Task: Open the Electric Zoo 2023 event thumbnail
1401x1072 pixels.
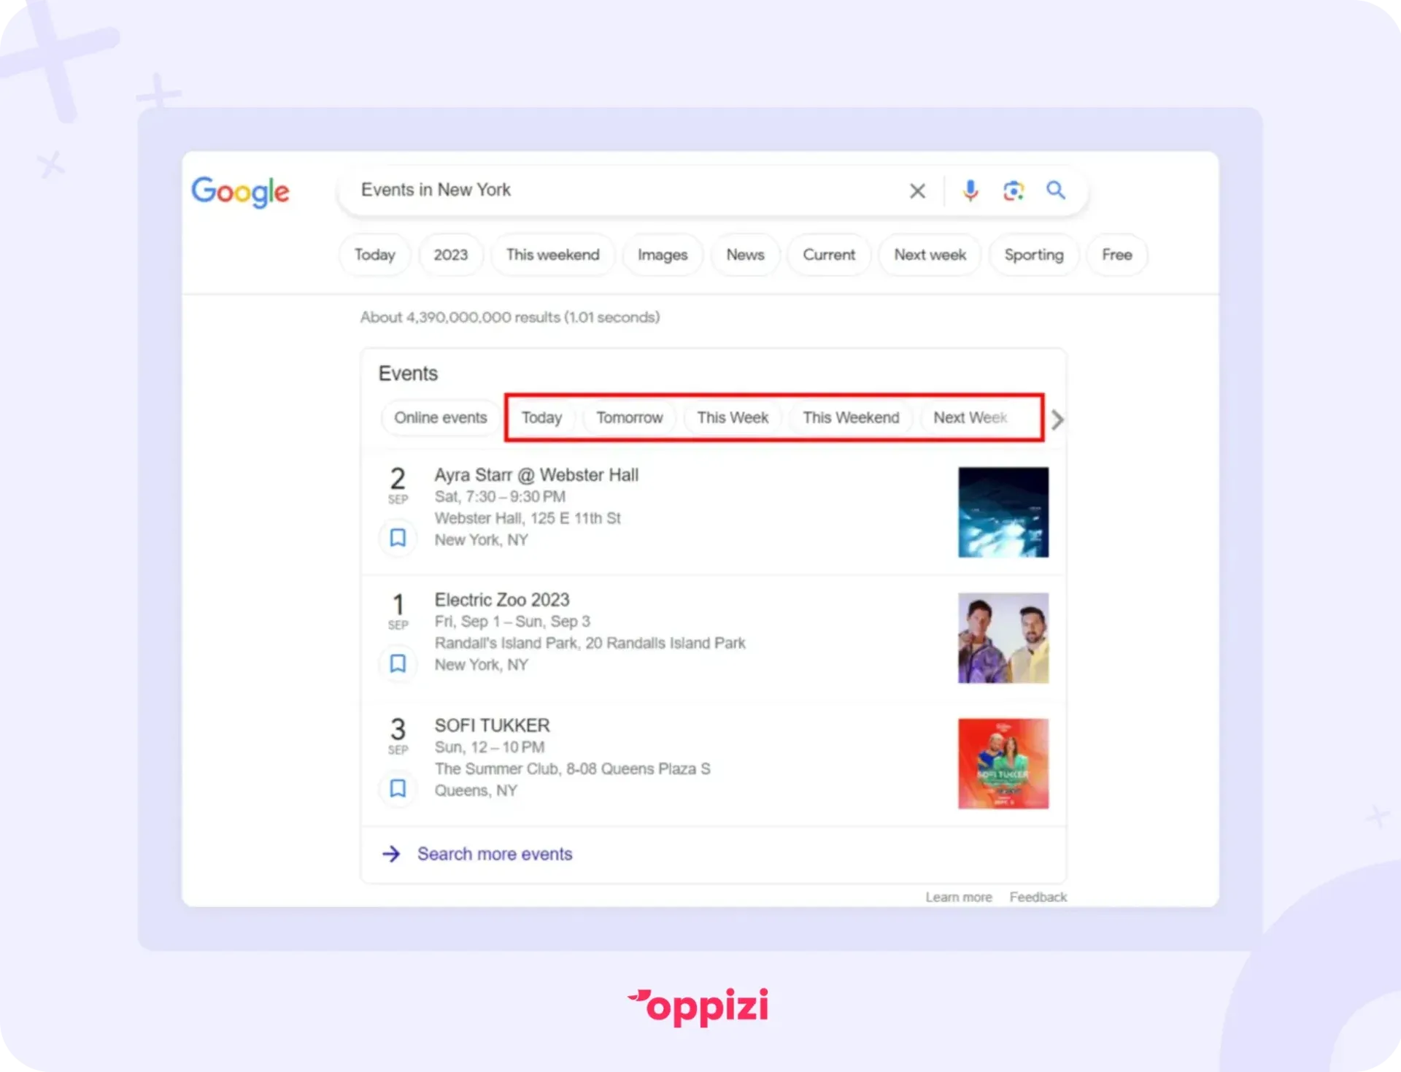Action: [x=1003, y=638]
